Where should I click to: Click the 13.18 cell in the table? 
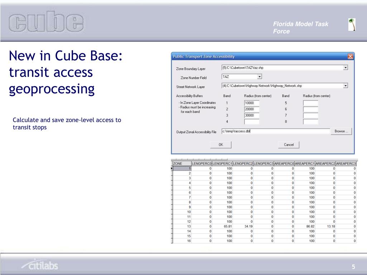325,226
